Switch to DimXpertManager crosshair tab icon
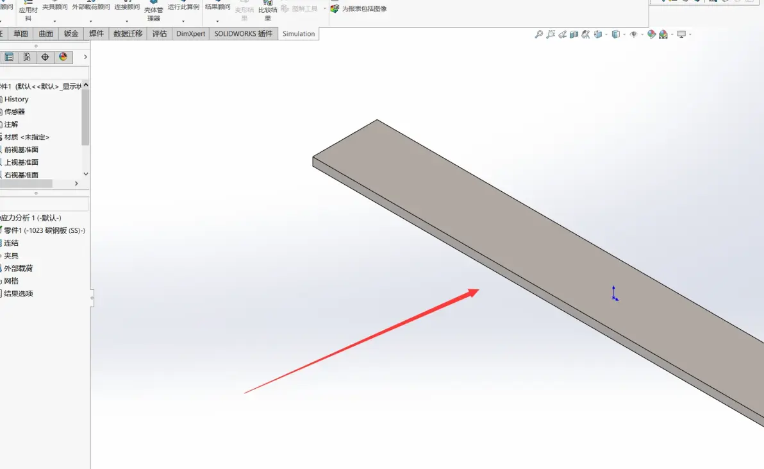This screenshot has width=764, height=469. pyautogui.click(x=45, y=57)
